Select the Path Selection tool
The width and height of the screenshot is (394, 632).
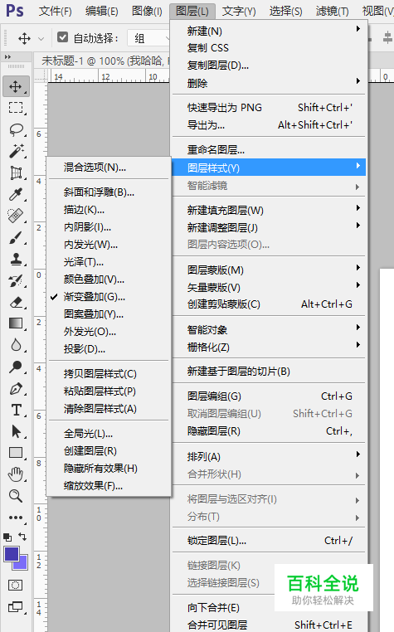pos(16,431)
